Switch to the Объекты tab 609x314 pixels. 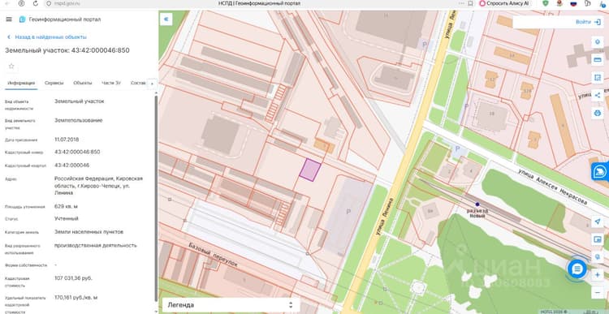point(83,83)
